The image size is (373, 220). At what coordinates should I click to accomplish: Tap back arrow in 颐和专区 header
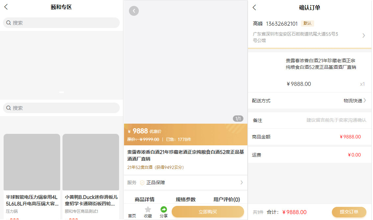click(x=6, y=7)
